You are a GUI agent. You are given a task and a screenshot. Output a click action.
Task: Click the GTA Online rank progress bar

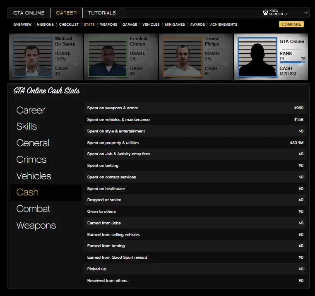click(x=292, y=63)
